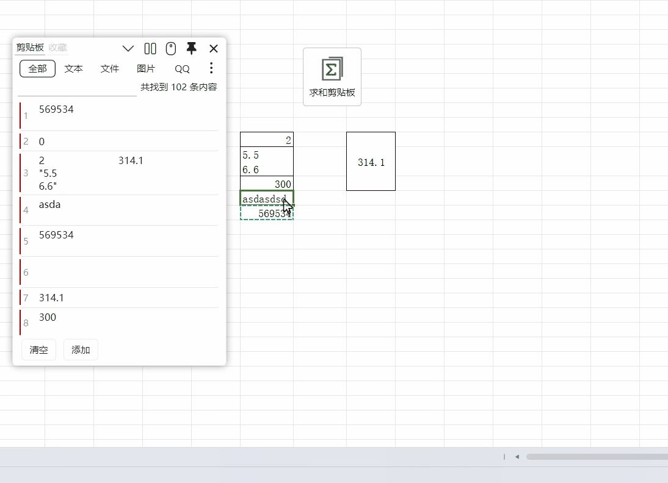Viewport: 668px width, 483px height.
Task: Click the two-column layout icon
Action: tap(150, 49)
